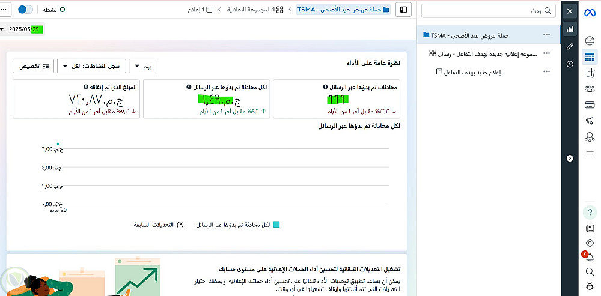Click info icon beside لكل محادثة card title
This screenshot has width=601, height=296.
tap(188, 87)
